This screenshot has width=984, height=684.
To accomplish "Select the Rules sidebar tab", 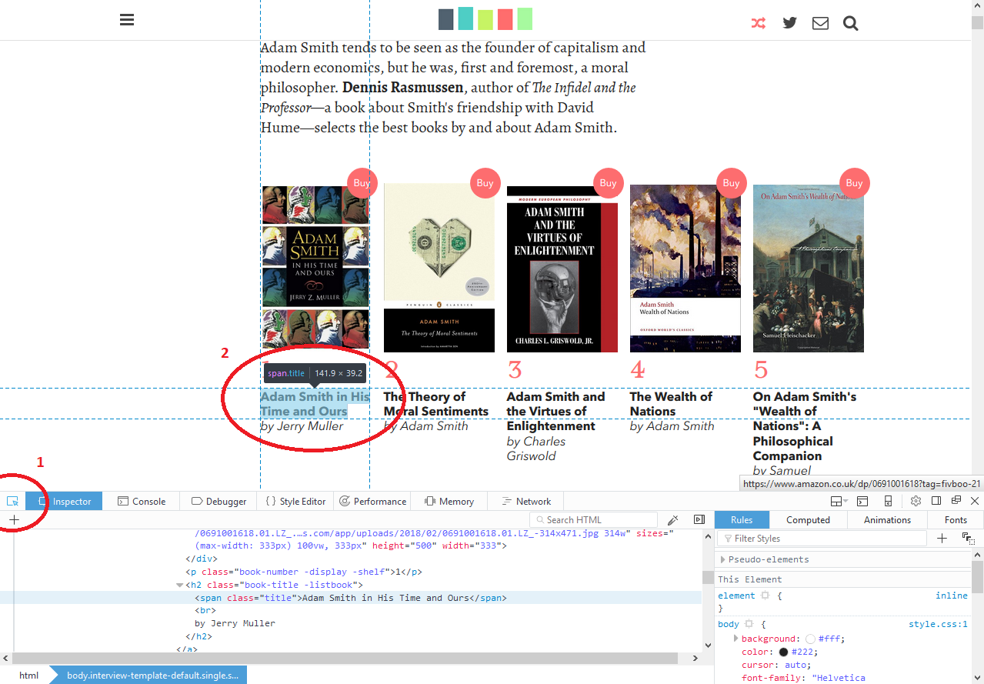I will (742, 520).
